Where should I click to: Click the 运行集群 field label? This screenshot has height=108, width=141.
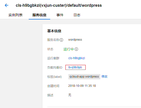click(x=53, y=58)
